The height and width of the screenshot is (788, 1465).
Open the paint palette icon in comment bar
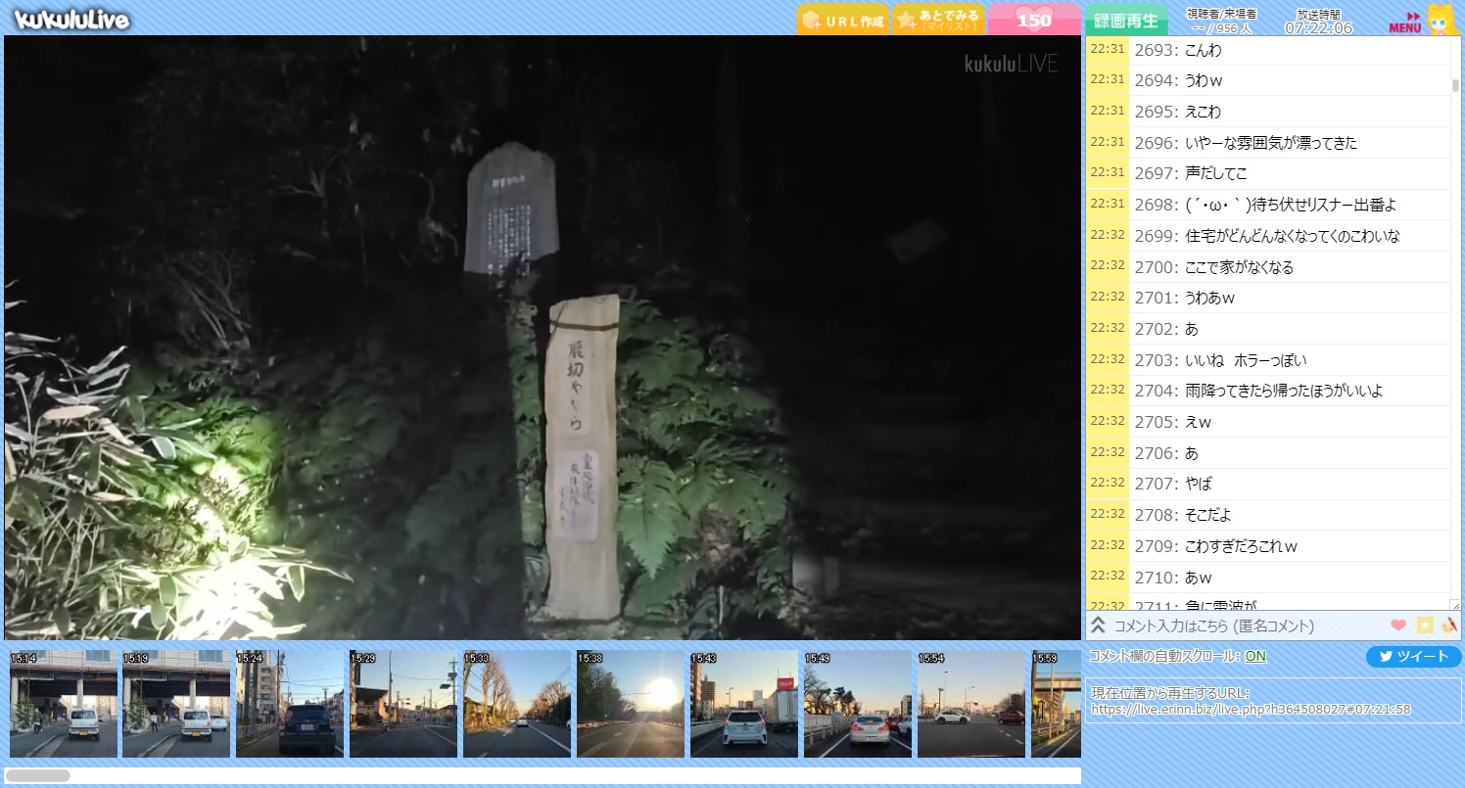[1450, 626]
